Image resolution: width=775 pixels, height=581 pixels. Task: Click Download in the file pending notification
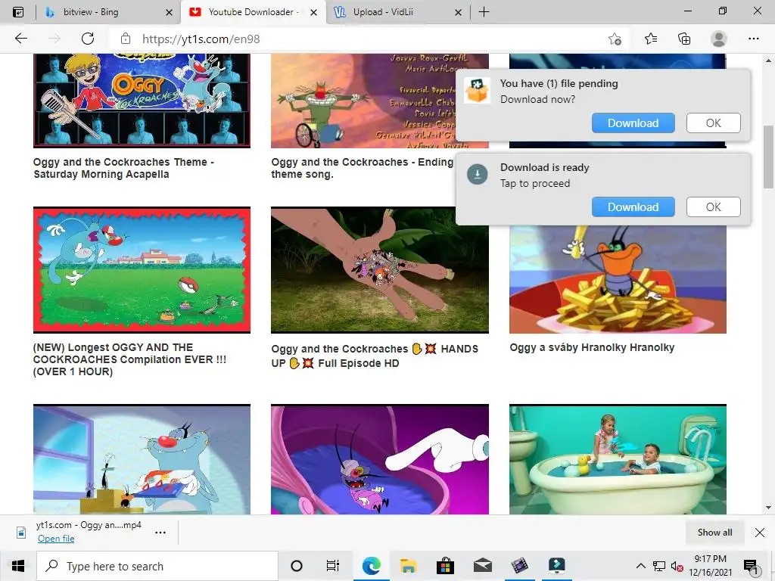tap(633, 123)
